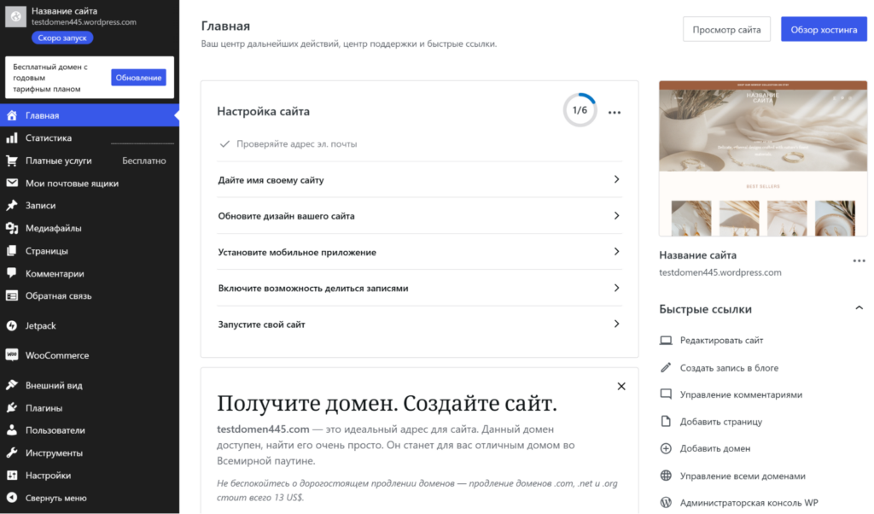The height and width of the screenshot is (514, 874).
Task: Navigate to Настройки in the sidebar
Action: pos(90,476)
